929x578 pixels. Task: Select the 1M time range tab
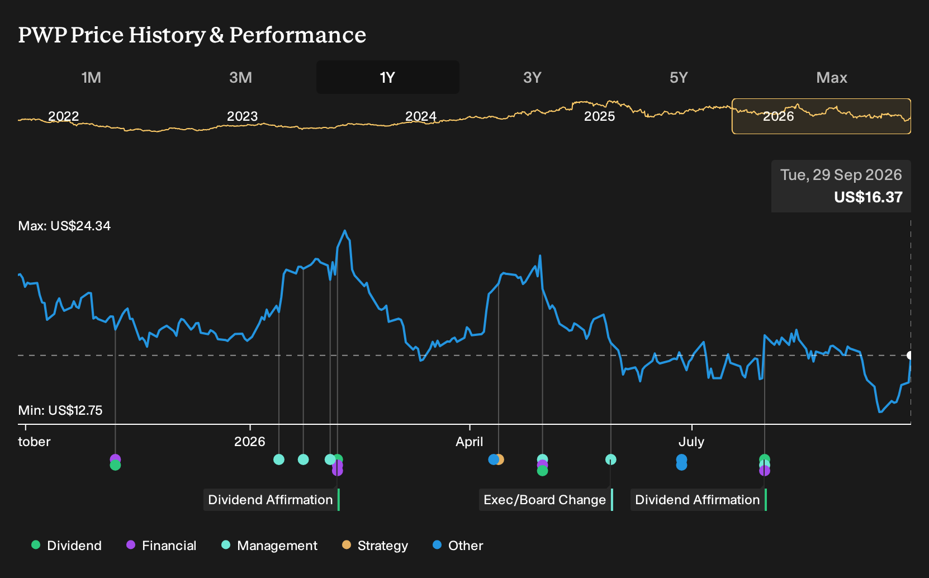click(x=91, y=77)
